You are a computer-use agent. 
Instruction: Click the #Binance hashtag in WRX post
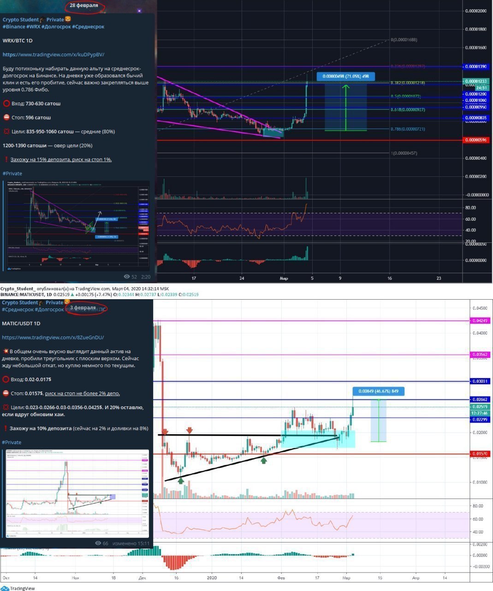[14, 27]
